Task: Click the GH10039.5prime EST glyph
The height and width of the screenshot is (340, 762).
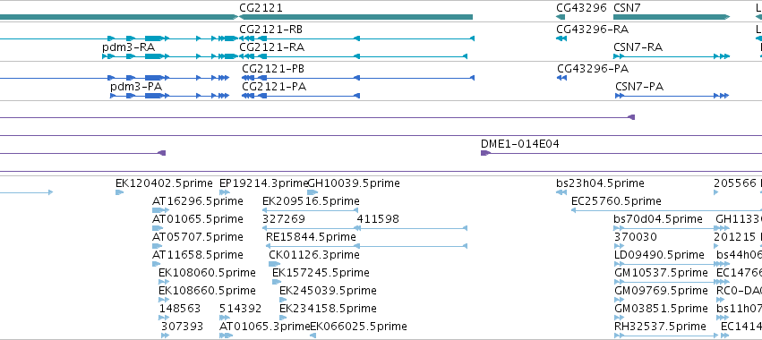Action: (x=313, y=192)
